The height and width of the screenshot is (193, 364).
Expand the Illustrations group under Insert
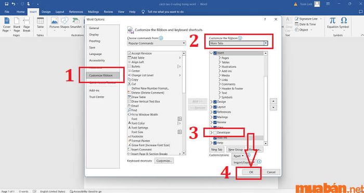[219, 67]
